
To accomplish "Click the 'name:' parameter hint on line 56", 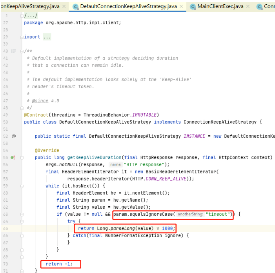I will click(116, 165).
